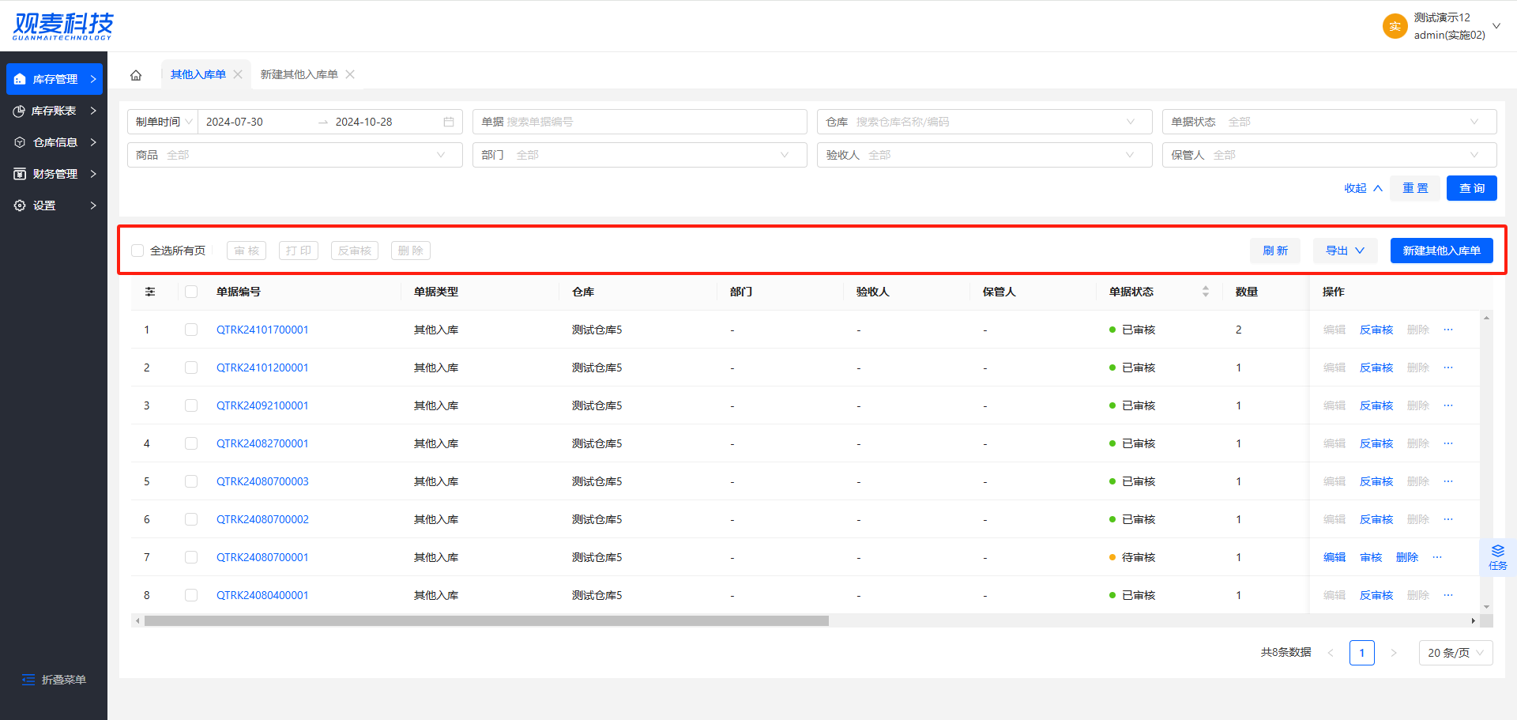
Task: Check the row QTRK24080700003 checkbox
Action: point(191,481)
